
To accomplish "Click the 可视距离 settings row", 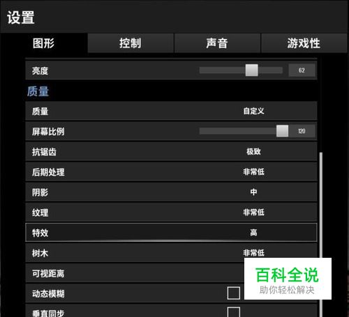I will (x=171, y=273).
